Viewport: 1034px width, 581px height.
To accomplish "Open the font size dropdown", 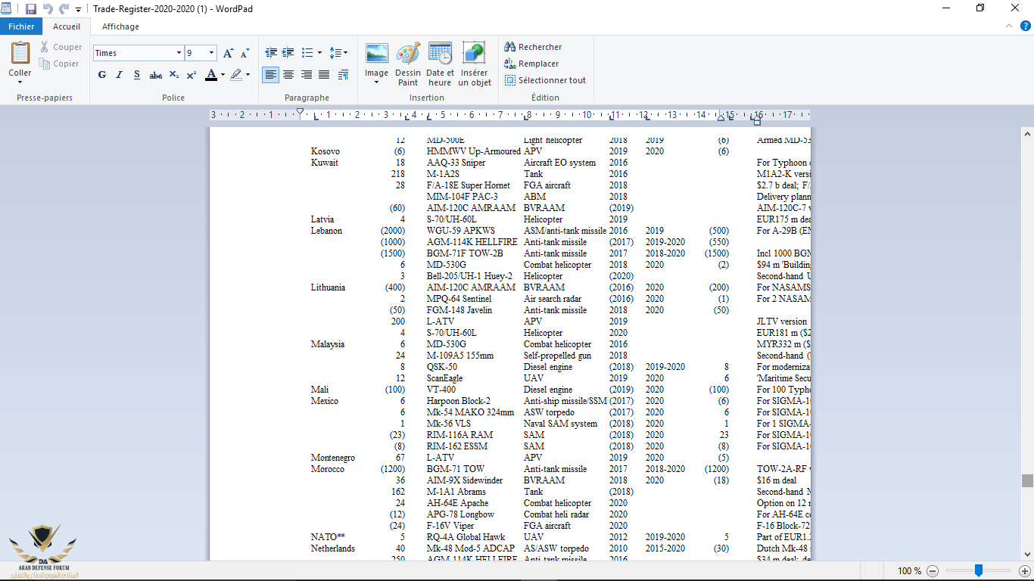I will [211, 53].
